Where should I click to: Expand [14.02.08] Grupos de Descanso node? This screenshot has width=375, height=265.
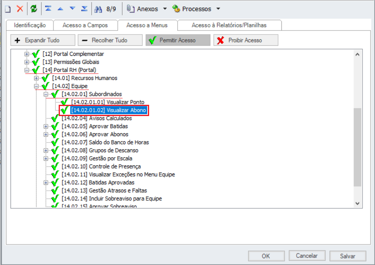[46, 151]
